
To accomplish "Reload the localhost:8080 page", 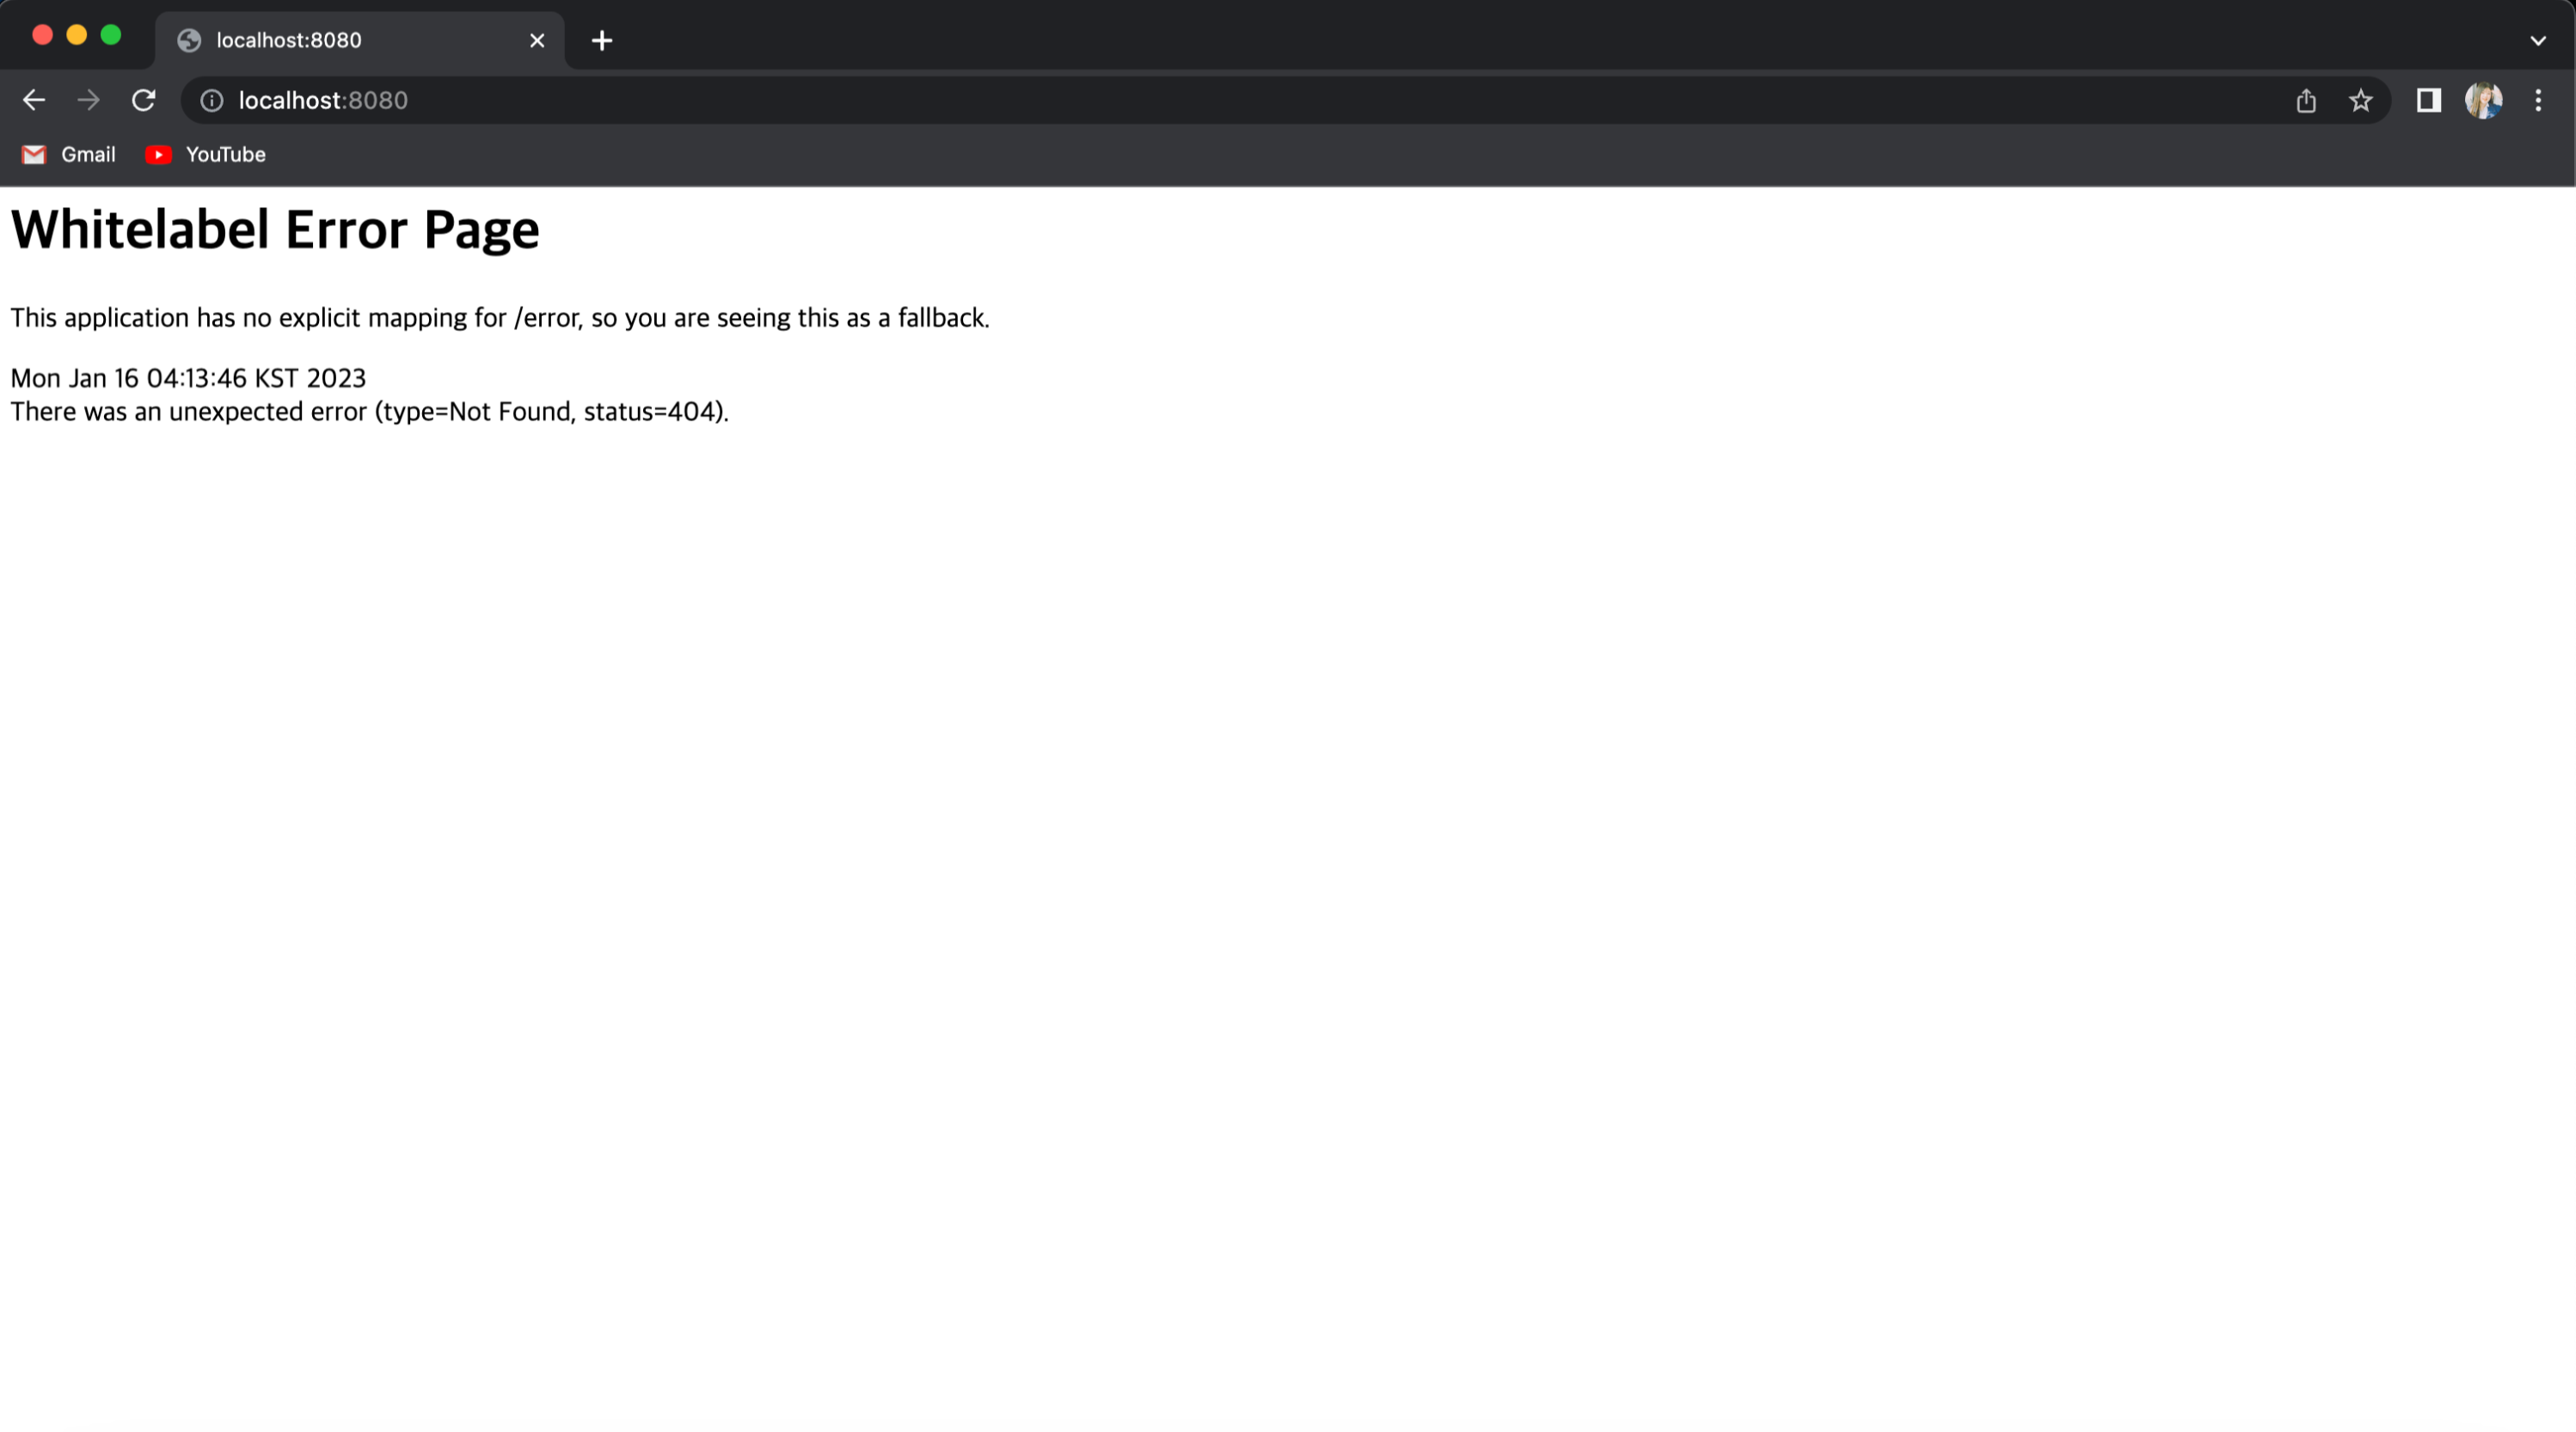I will pos(143,100).
